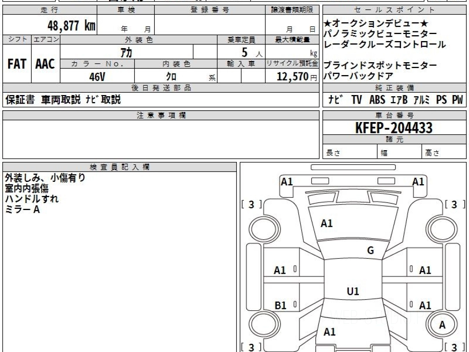Select the ★オークションデビュー★ line

(376, 24)
